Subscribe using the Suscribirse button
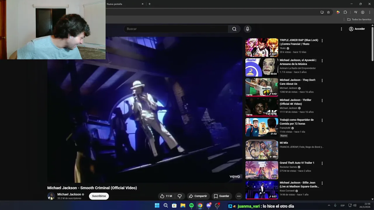 (x=99, y=196)
